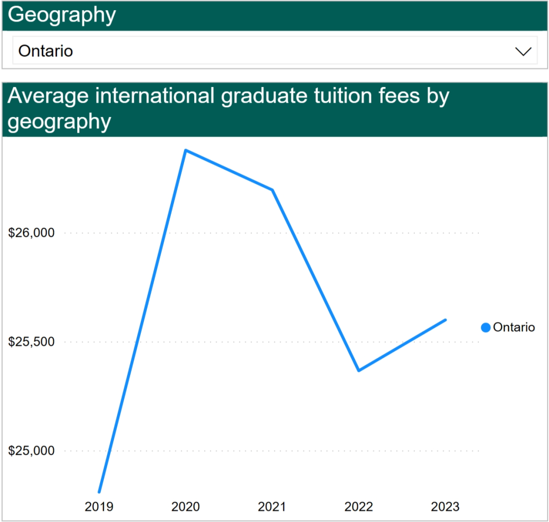Open the Geography dropdown showing Ontario
The image size is (549, 522).
click(x=275, y=50)
